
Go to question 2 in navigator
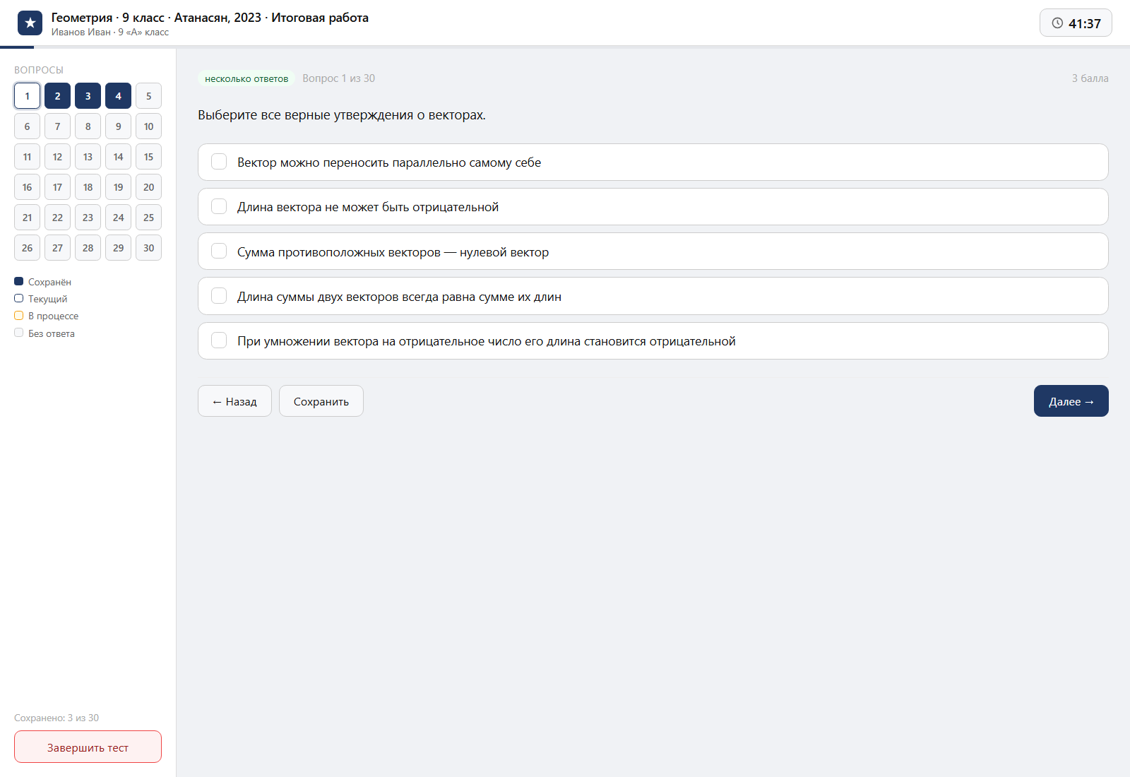[x=57, y=96]
